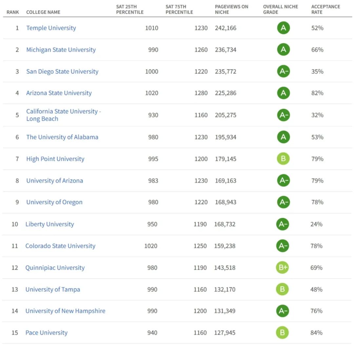Open the University of Oregon link
The width and height of the screenshot is (354, 347).
pos(54,202)
